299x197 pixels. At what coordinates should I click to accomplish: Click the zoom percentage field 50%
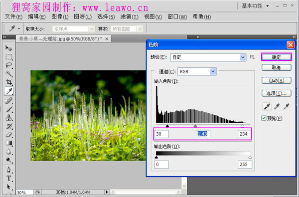click(24, 192)
